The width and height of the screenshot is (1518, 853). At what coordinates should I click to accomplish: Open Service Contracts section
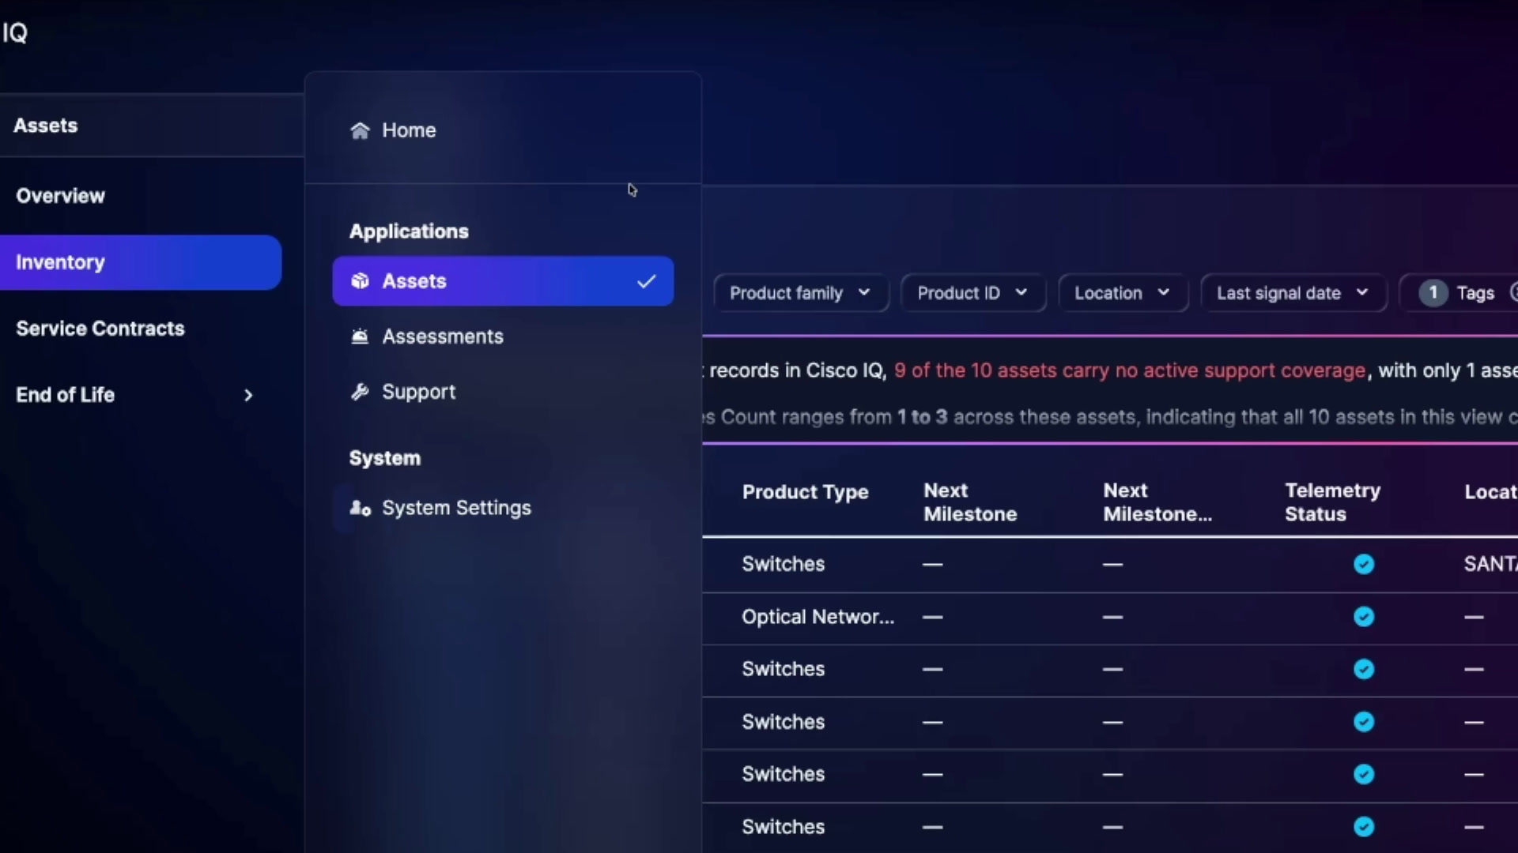click(x=100, y=329)
